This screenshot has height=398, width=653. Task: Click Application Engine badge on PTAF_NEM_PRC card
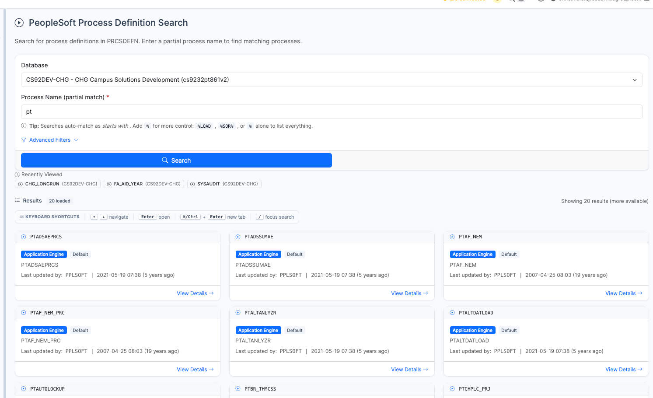(44, 331)
